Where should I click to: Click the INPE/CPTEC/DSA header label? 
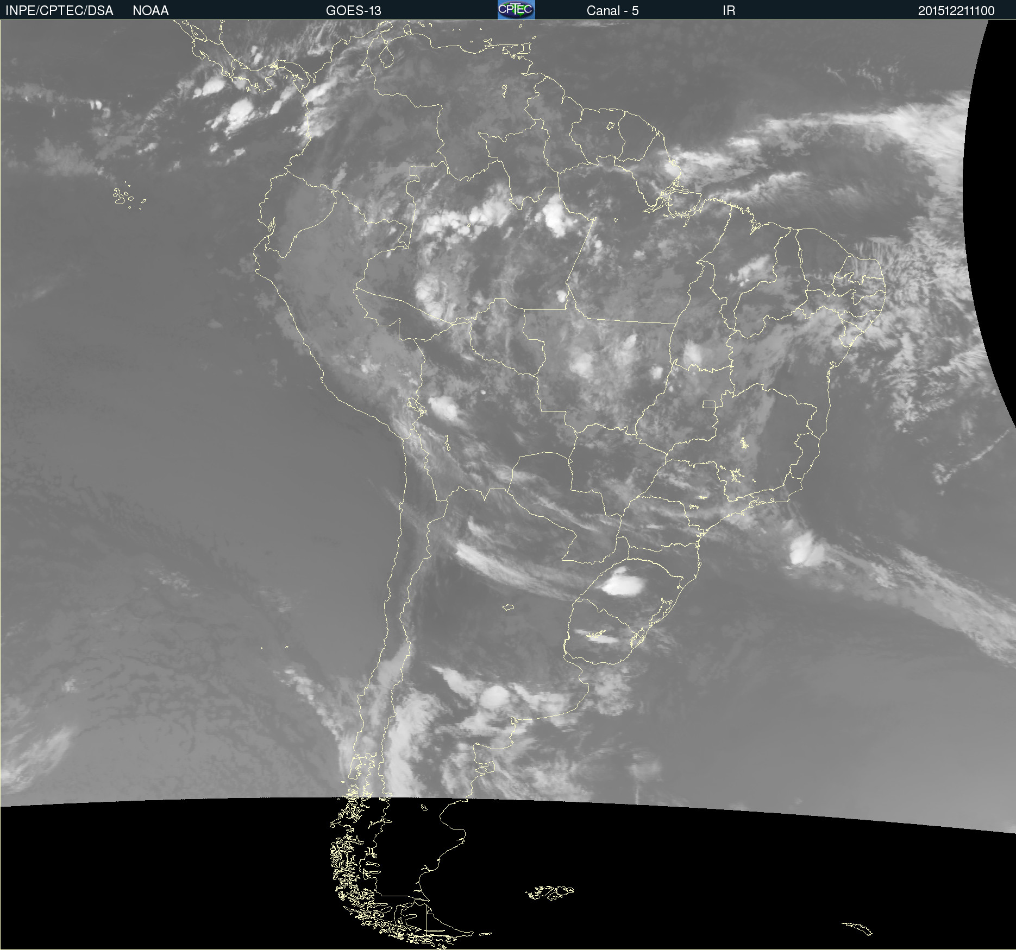pos(59,11)
